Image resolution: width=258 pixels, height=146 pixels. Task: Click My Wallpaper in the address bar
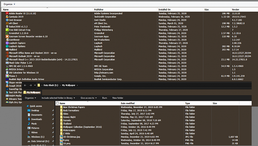(68, 85)
